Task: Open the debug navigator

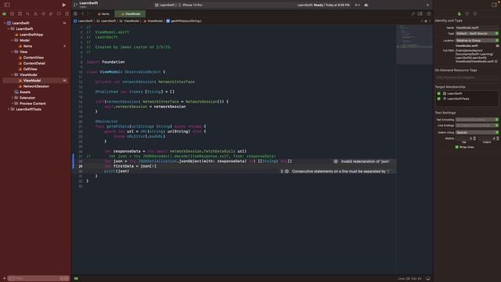Action: (x=51, y=14)
